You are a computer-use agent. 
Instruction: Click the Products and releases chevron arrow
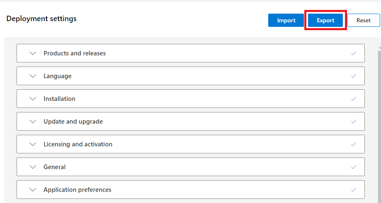(x=33, y=53)
